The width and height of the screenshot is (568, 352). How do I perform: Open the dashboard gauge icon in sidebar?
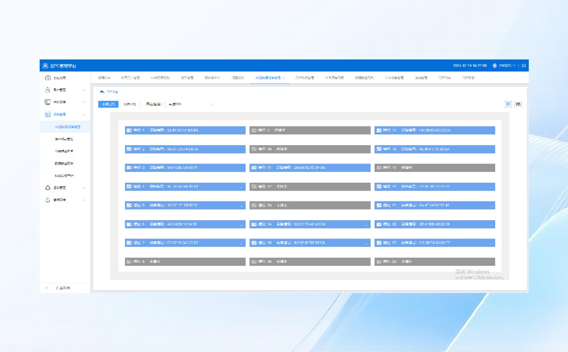pyautogui.click(x=48, y=78)
